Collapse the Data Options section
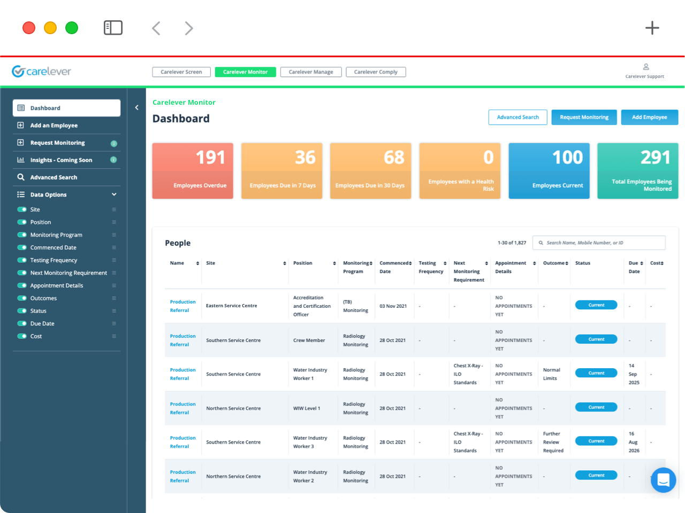Screen dimensions: 685x513 [x=113, y=194]
